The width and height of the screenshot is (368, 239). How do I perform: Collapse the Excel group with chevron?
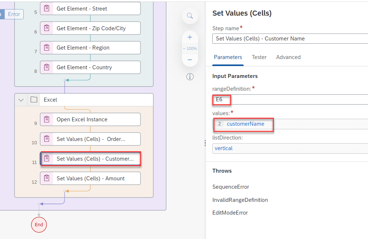[x=21, y=99]
